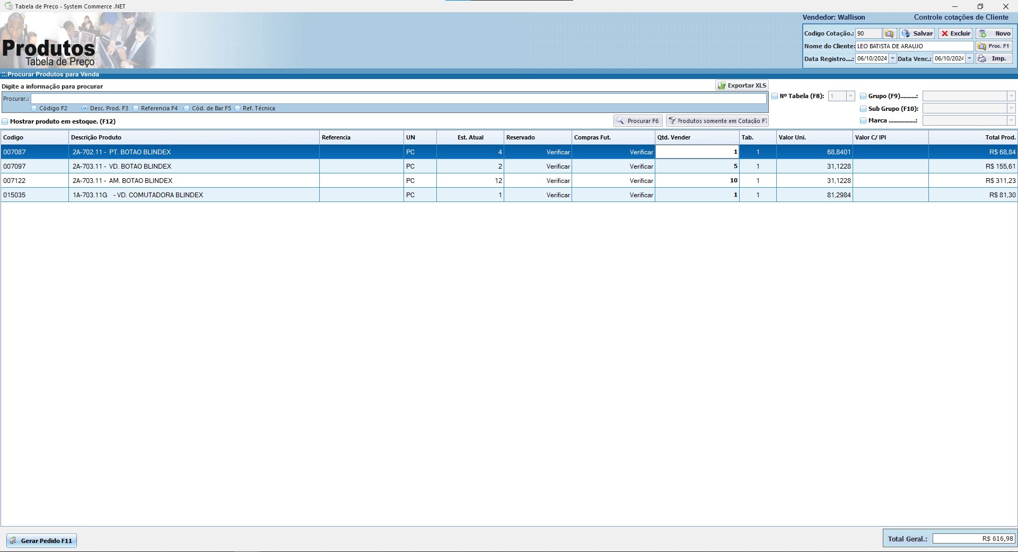This screenshot has width=1018, height=552.
Task: Tick the Marca filter checkbox
Action: pyautogui.click(x=863, y=120)
